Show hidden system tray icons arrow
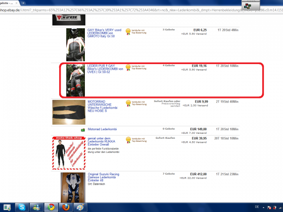Image resolution: width=283 pixels, height=212 pixels. click(264, 207)
